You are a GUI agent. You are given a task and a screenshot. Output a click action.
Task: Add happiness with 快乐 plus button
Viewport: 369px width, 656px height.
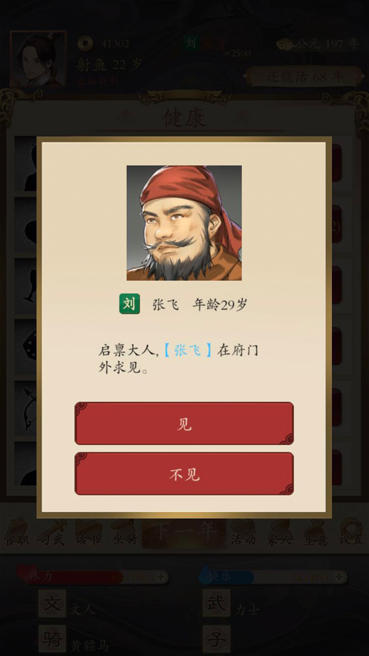coord(340,577)
